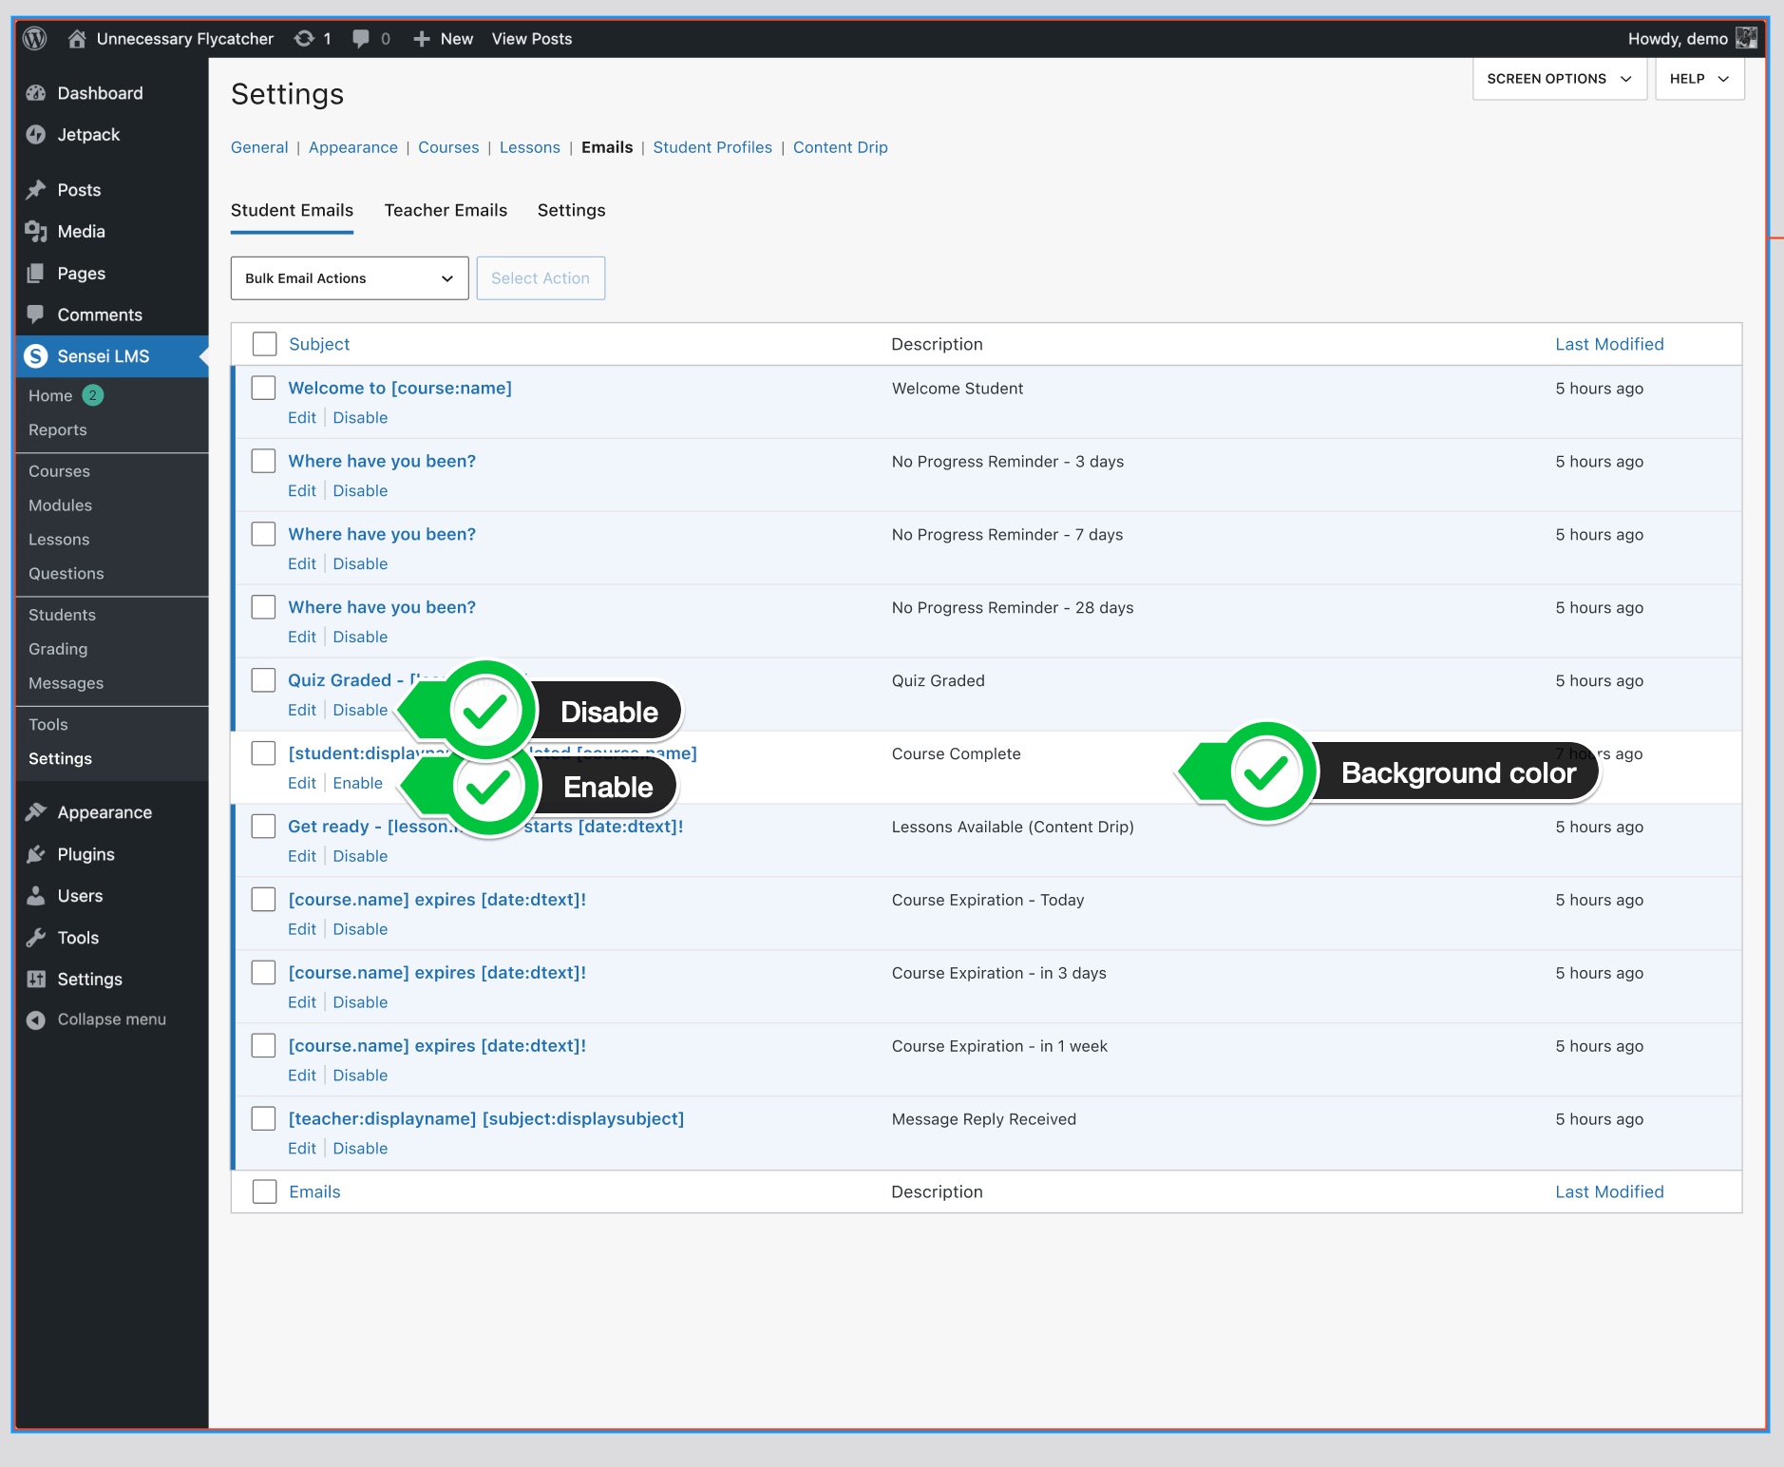Disable the Welcome Student email
The width and height of the screenshot is (1784, 1467).
(360, 417)
